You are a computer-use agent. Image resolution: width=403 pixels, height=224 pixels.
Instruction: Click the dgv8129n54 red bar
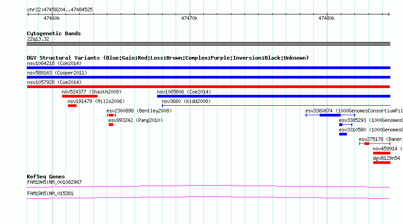382,163
